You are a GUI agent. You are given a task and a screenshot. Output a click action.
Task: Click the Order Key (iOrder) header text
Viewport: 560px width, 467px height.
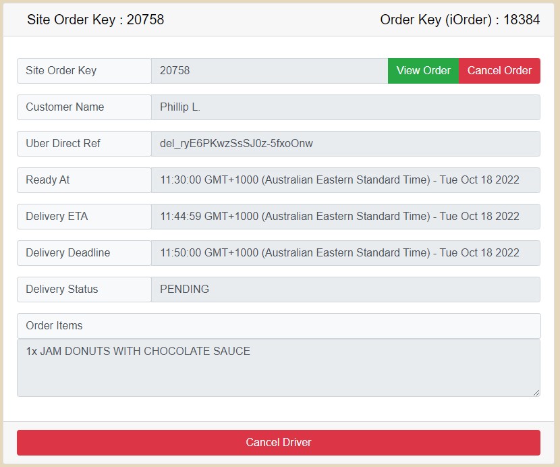(x=459, y=20)
